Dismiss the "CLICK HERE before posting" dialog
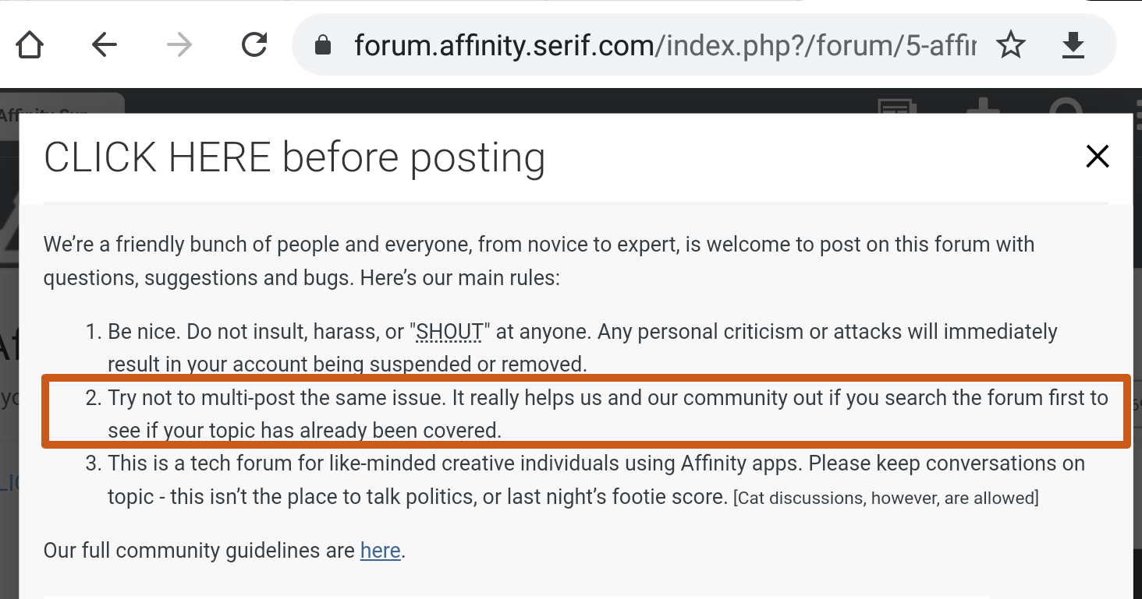This screenshot has width=1142, height=599. [1098, 156]
